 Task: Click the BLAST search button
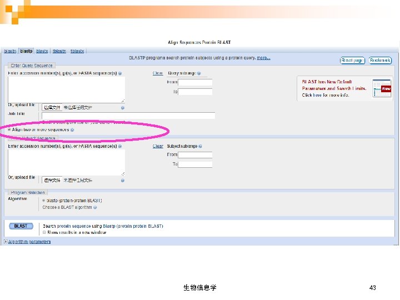(x=21, y=226)
